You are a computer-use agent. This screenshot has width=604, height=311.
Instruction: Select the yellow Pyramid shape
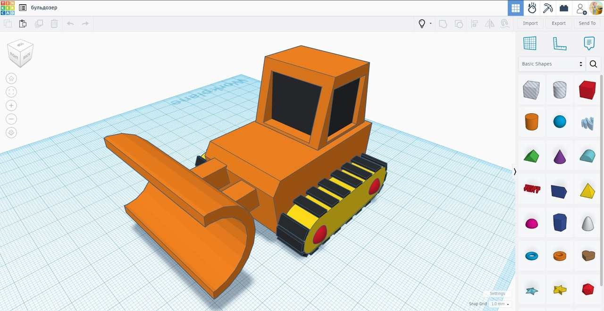coord(587,191)
